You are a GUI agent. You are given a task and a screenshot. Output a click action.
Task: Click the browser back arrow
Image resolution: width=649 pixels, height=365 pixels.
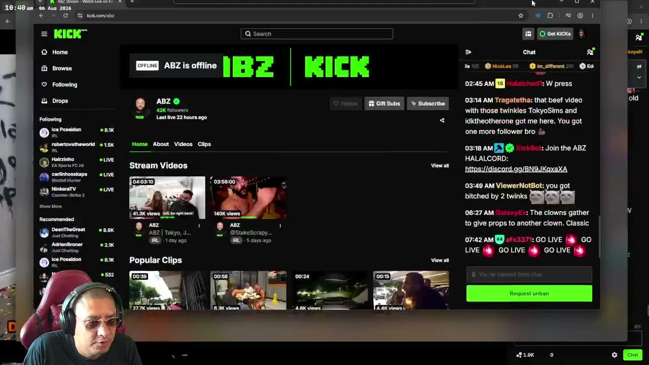point(41,16)
